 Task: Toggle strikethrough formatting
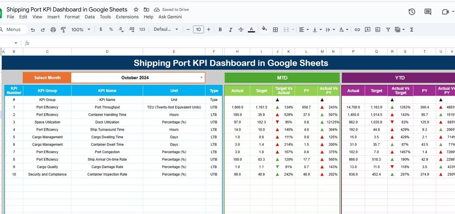(x=241, y=30)
